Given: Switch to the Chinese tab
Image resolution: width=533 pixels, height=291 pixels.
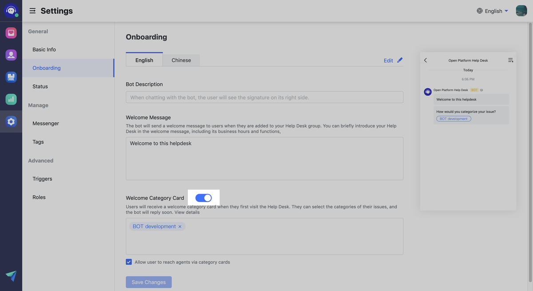Looking at the screenshot, I should (181, 60).
